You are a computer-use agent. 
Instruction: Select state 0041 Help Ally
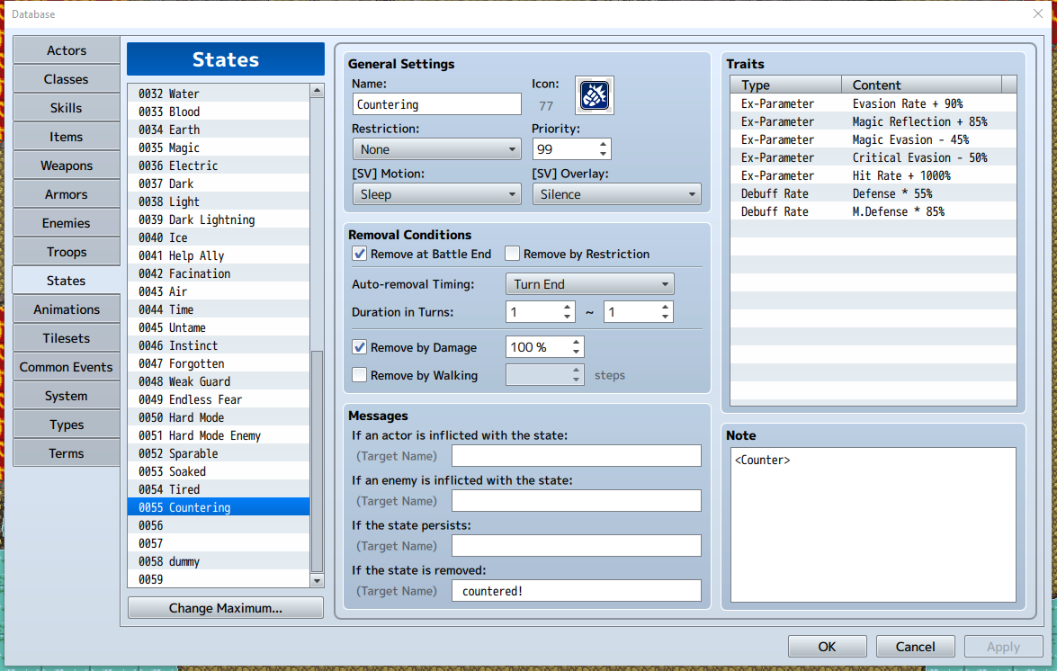pos(219,255)
